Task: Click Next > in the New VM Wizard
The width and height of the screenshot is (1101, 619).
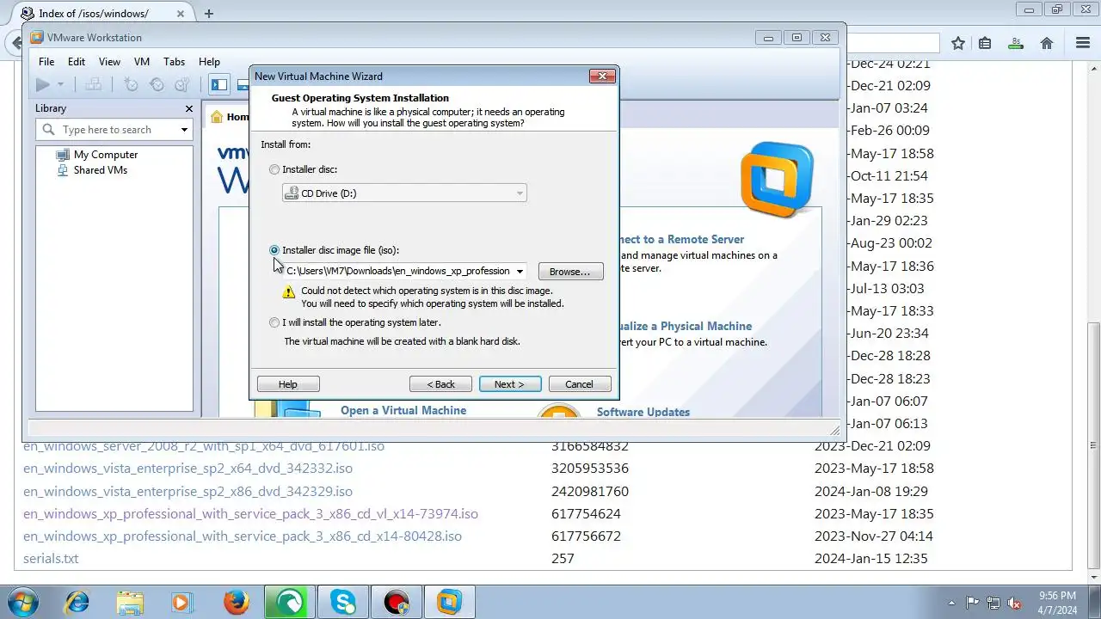Action: click(509, 384)
